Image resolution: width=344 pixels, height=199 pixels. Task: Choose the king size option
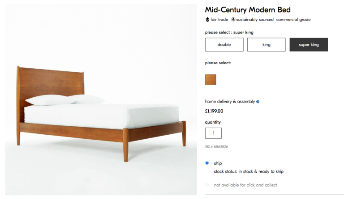point(267,45)
